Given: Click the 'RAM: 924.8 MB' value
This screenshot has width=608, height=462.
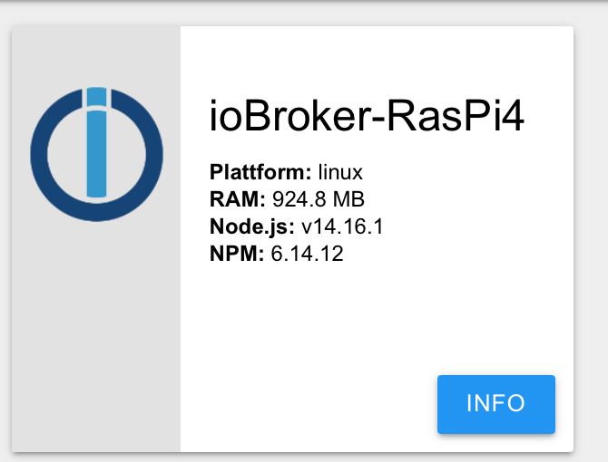Looking at the screenshot, I should 287,199.
